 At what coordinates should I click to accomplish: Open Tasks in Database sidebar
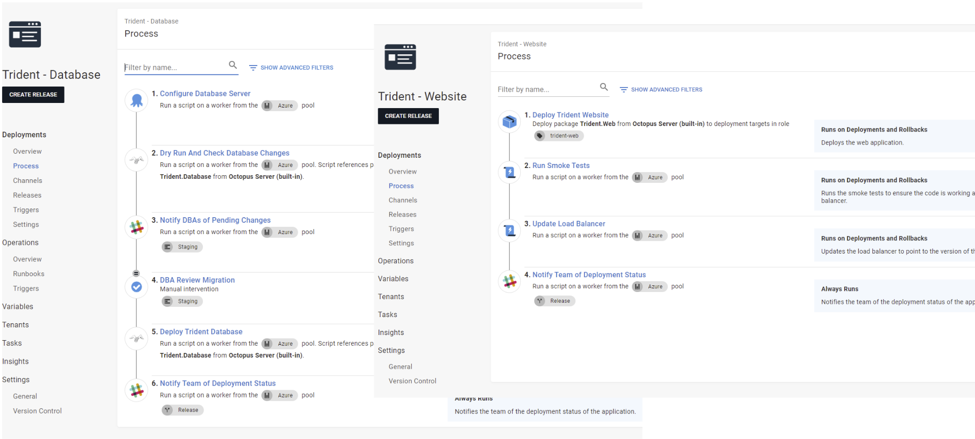coord(12,343)
